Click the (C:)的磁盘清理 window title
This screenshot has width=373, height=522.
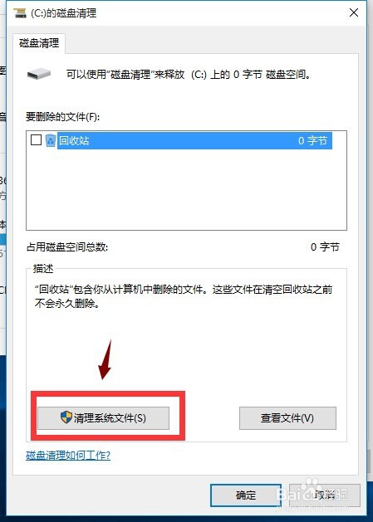[63, 13]
